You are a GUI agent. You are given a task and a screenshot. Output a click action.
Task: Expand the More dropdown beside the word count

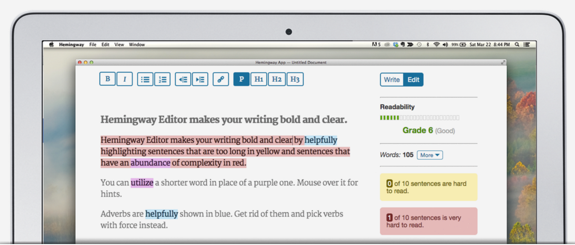point(430,155)
